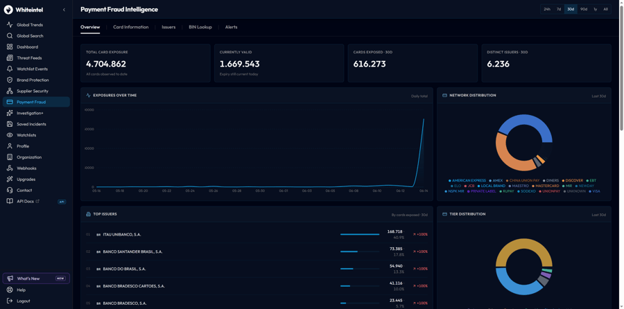
Task: Switch time range to 90d
Action: point(583,9)
